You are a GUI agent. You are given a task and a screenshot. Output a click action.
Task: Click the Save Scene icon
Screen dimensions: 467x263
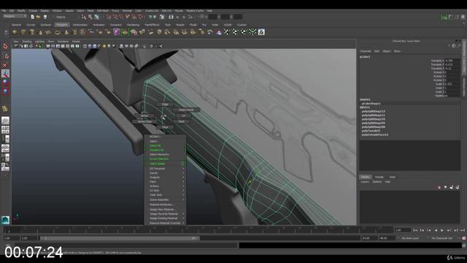(x=45, y=17)
